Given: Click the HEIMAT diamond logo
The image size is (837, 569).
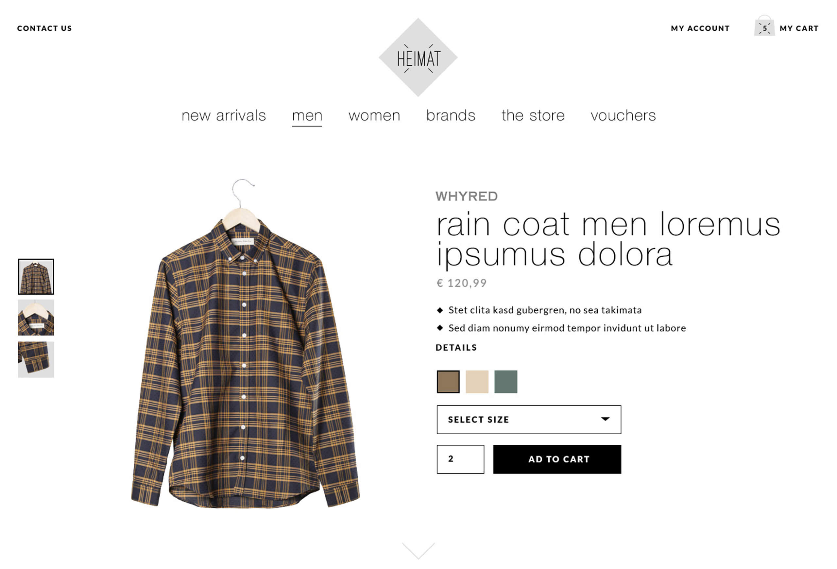Looking at the screenshot, I should click(x=418, y=57).
